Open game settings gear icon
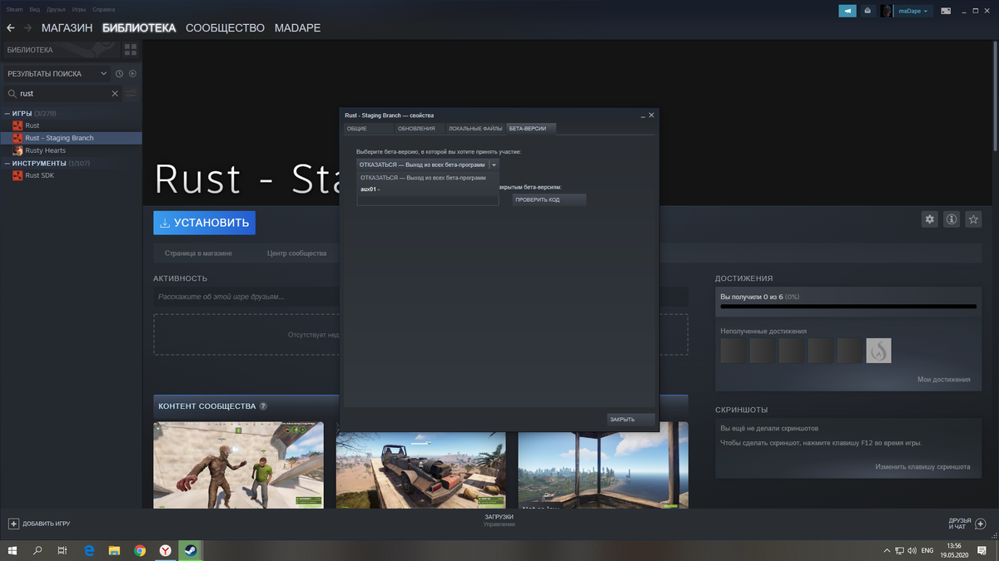Viewport: 999px width, 561px height. click(x=929, y=219)
